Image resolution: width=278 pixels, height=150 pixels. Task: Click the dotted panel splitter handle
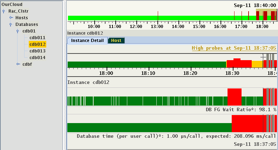[x=65, y=75]
